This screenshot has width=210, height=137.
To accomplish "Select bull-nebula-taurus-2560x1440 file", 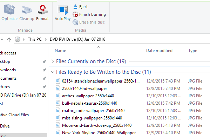I will 90,103.
